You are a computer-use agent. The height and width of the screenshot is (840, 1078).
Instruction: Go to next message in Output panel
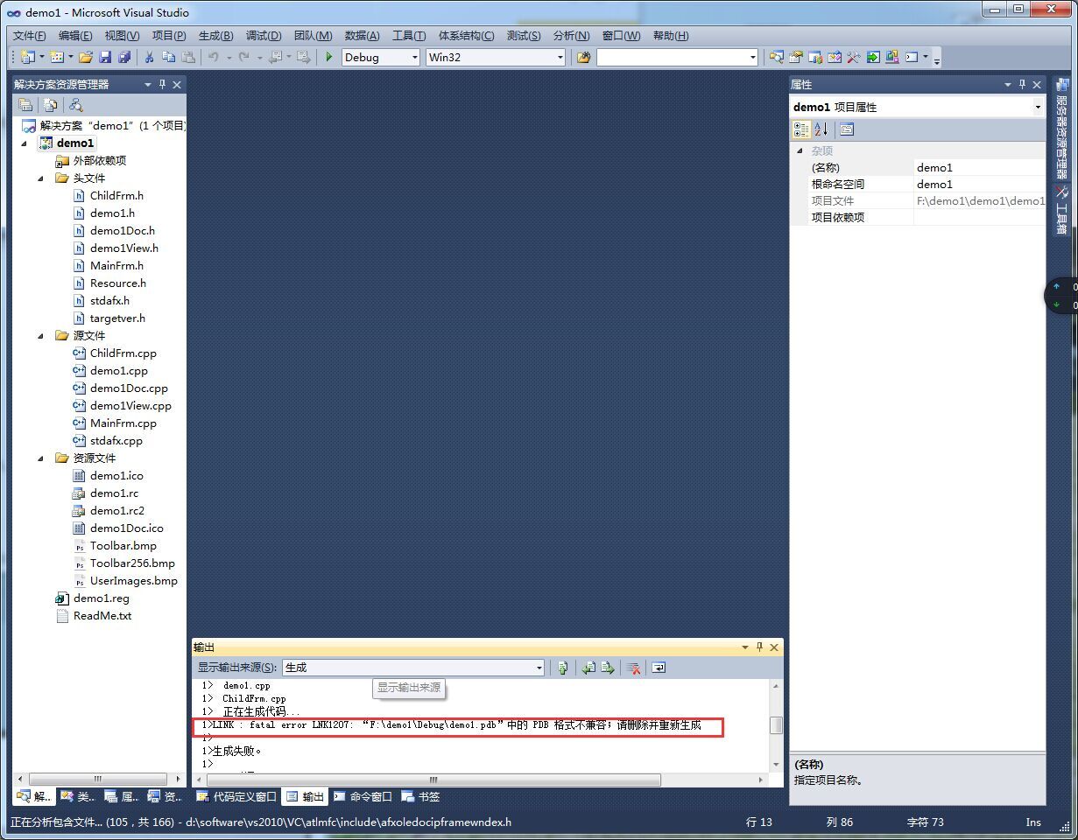(608, 668)
